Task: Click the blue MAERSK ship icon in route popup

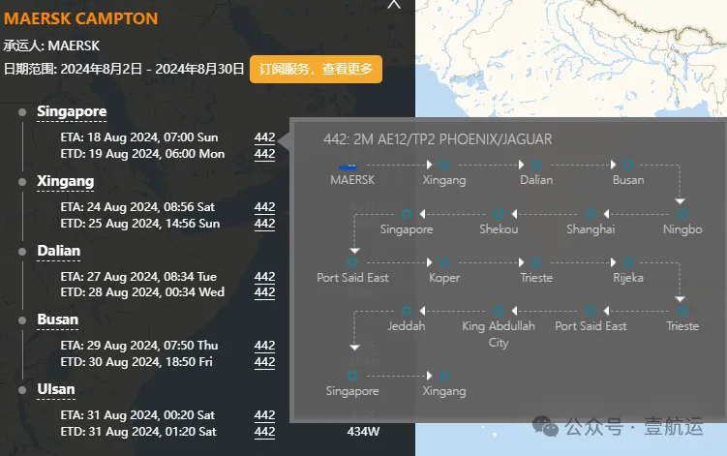Action: [348, 167]
